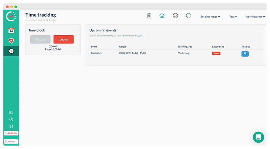270x149 pixels.
Task: Expand the Working areas dropdown
Action: [255, 17]
